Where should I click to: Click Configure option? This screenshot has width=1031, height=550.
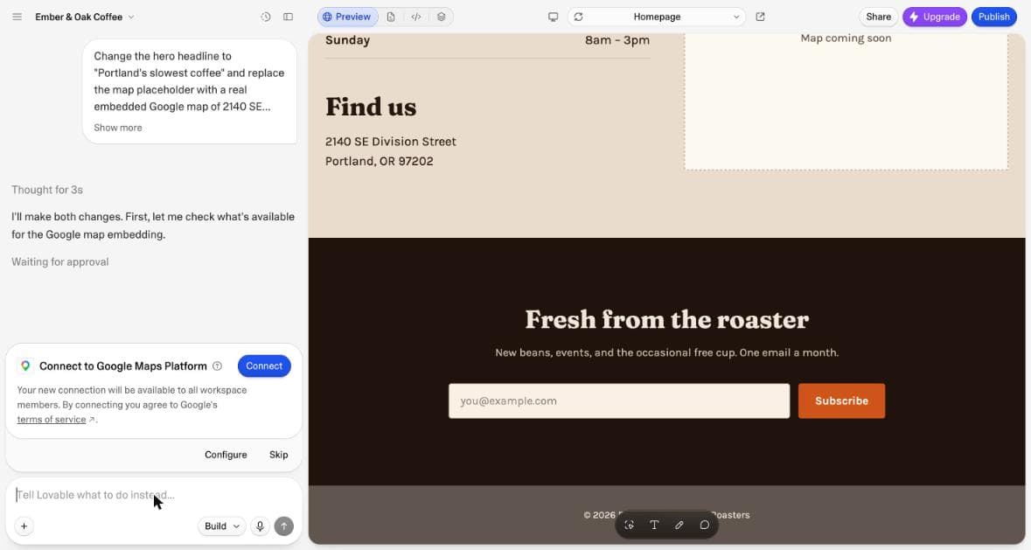(x=226, y=455)
